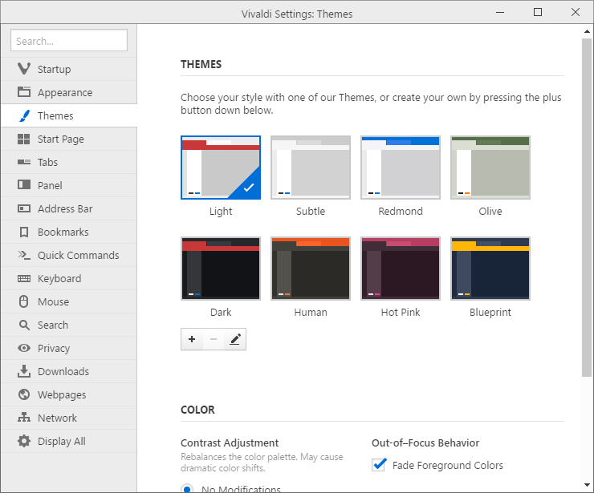
Task: Click into the settings Search field
Action: pos(69,40)
